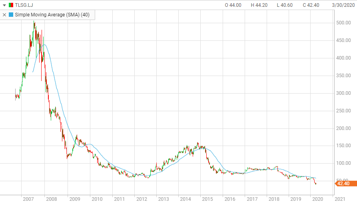The image size is (357, 202).
Task: Click the 2021 year on time axis
Action: 340,199
